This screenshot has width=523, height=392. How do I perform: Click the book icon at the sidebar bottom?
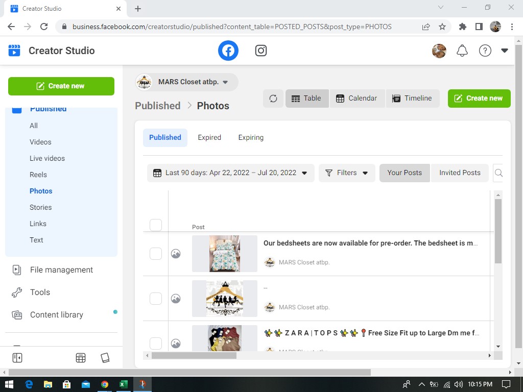(x=105, y=358)
